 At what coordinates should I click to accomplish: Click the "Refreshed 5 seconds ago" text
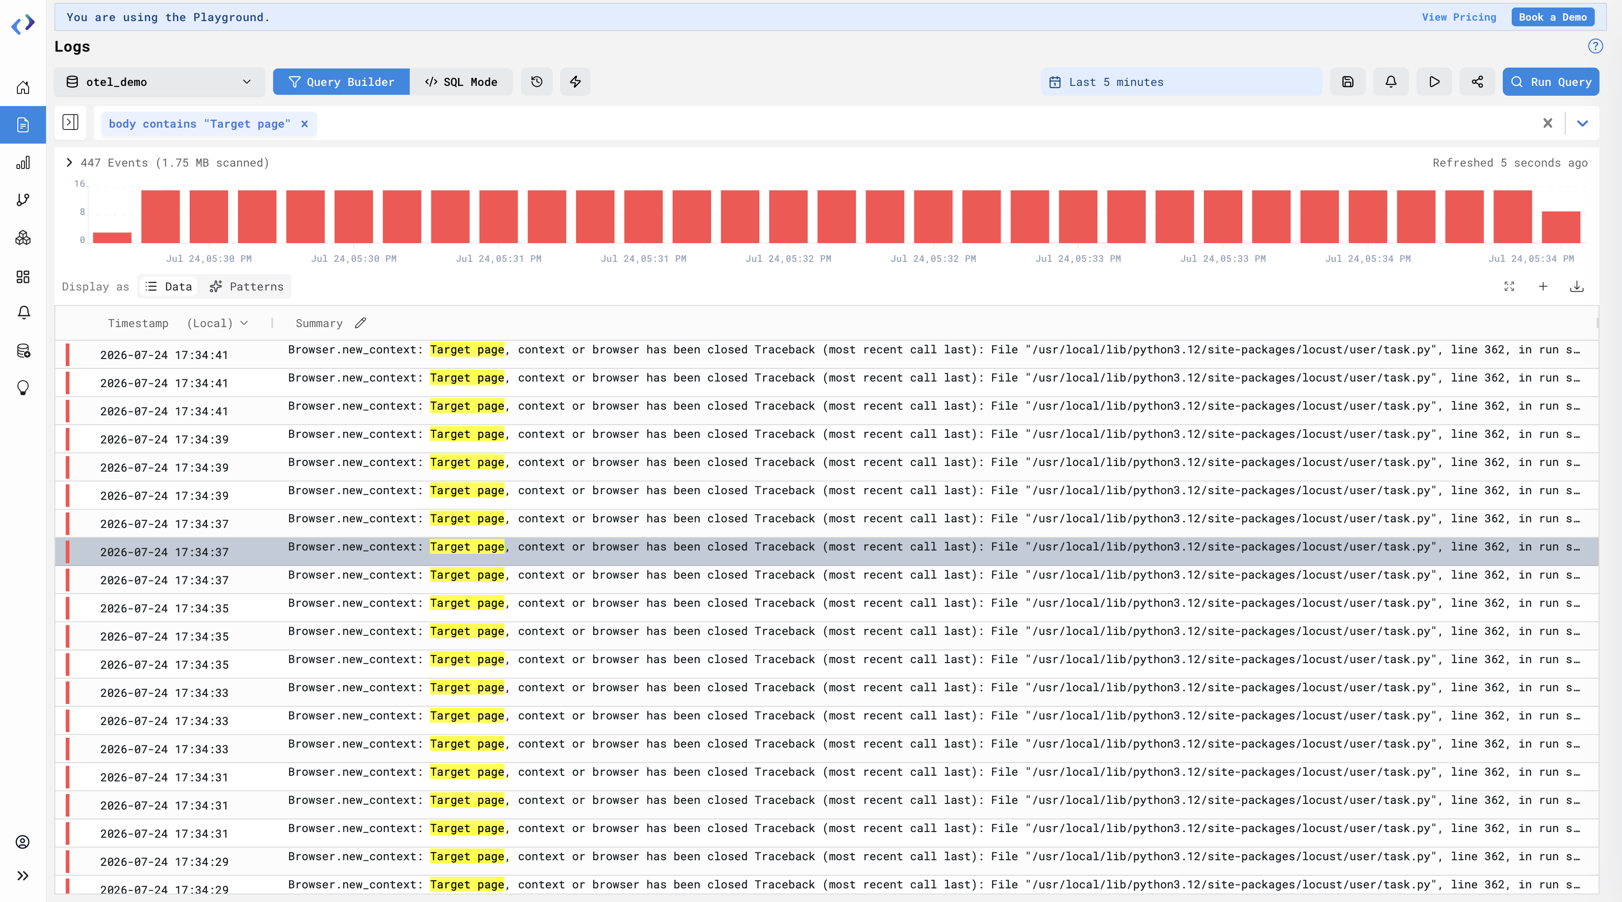pyautogui.click(x=1510, y=163)
